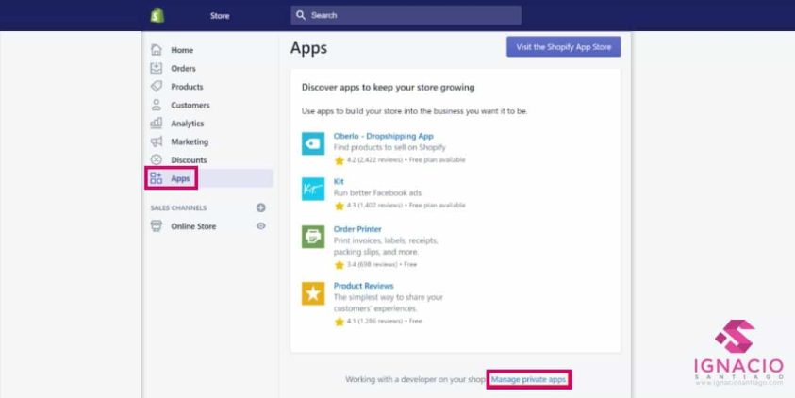The width and height of the screenshot is (795, 398).
Task: Click the Analytics bar chart icon
Action: pos(157,123)
